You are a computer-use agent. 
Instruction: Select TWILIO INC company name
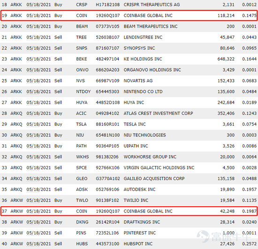click(x=136, y=200)
